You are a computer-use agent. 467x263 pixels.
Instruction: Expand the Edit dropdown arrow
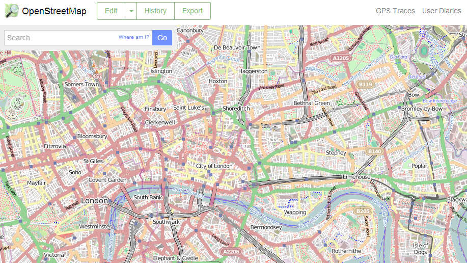point(131,11)
